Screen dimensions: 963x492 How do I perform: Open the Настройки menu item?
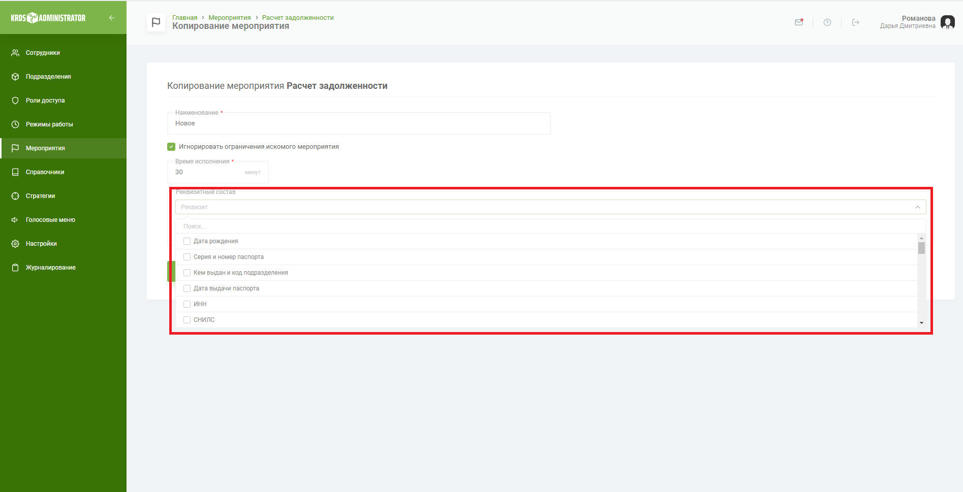(x=64, y=244)
